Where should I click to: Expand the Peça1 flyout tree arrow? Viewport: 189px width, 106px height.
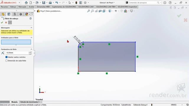pos(35,11)
